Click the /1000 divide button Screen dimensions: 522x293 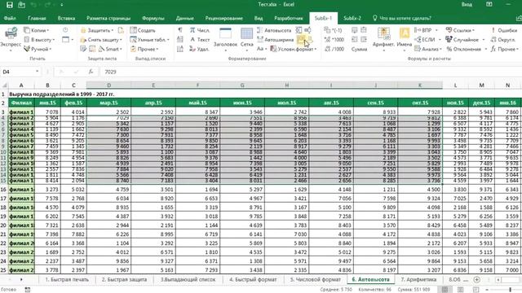coord(334,49)
